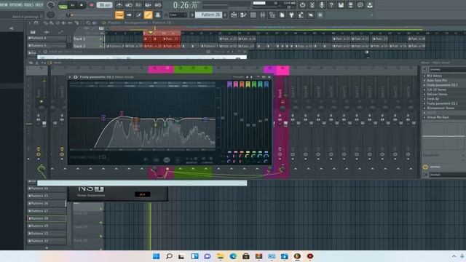The height and width of the screenshot is (262, 466).
Task: Click the Pause button in transport
Action: pyautogui.click(x=72, y=5)
